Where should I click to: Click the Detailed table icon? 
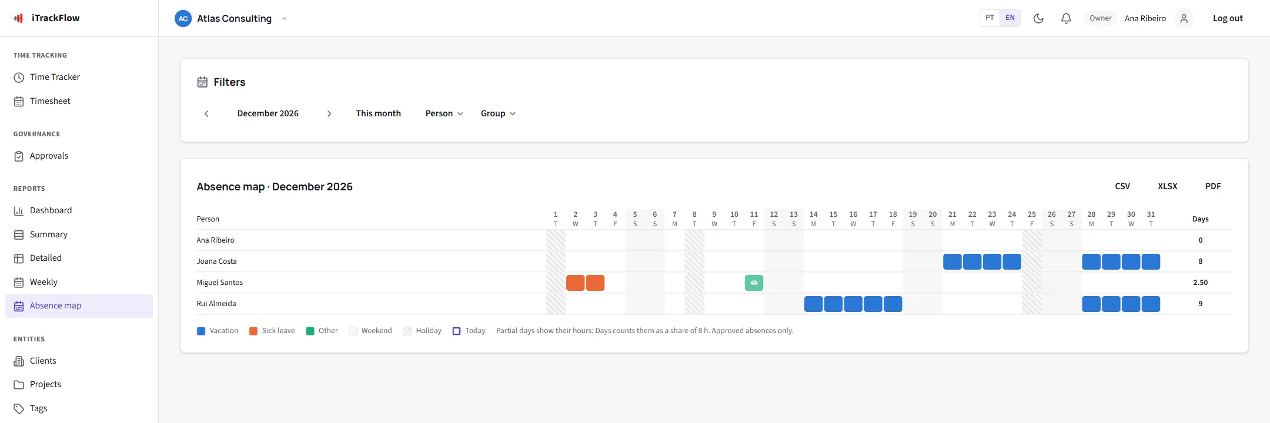point(19,258)
